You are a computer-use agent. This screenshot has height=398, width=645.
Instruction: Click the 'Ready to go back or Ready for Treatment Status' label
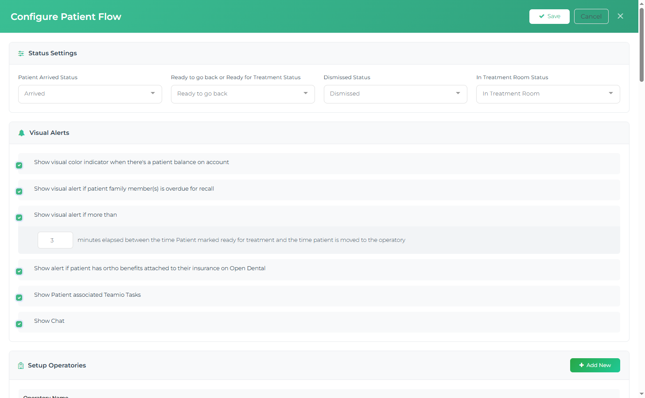point(236,77)
